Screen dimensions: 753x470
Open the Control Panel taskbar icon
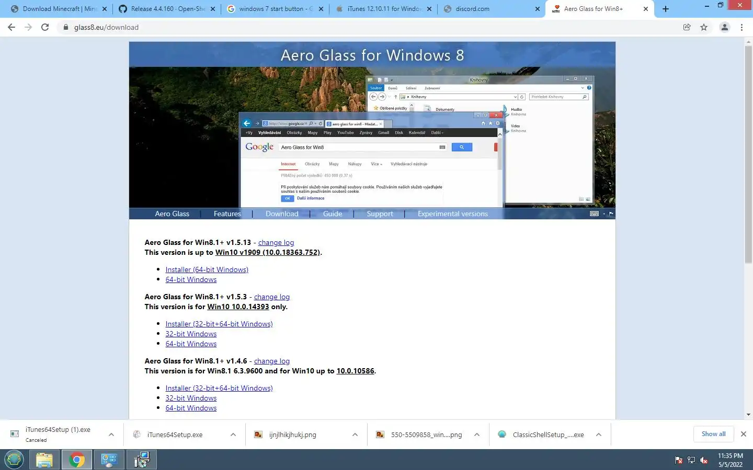coord(109,460)
